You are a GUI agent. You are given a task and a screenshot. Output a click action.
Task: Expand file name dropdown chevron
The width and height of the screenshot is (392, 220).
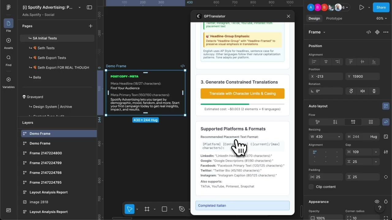pyautogui.click(x=80, y=7)
